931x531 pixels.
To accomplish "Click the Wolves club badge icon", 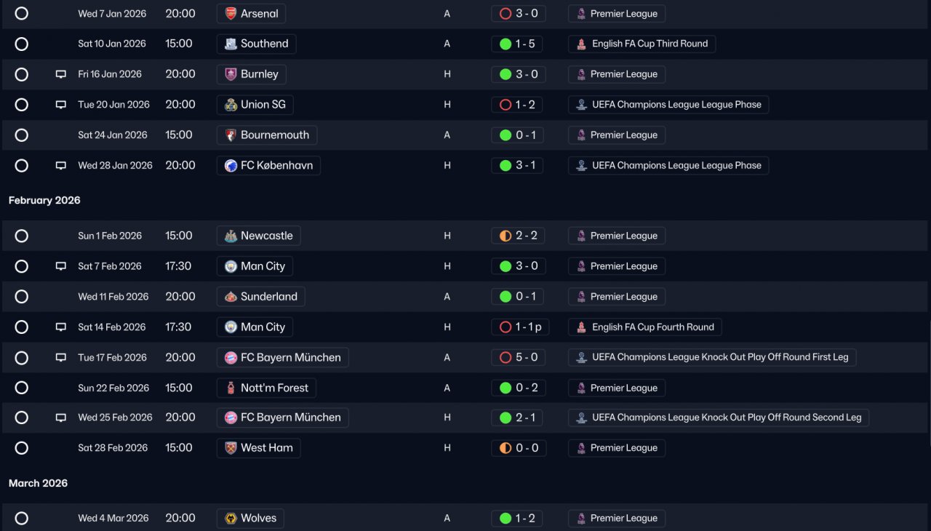I will [x=231, y=519].
